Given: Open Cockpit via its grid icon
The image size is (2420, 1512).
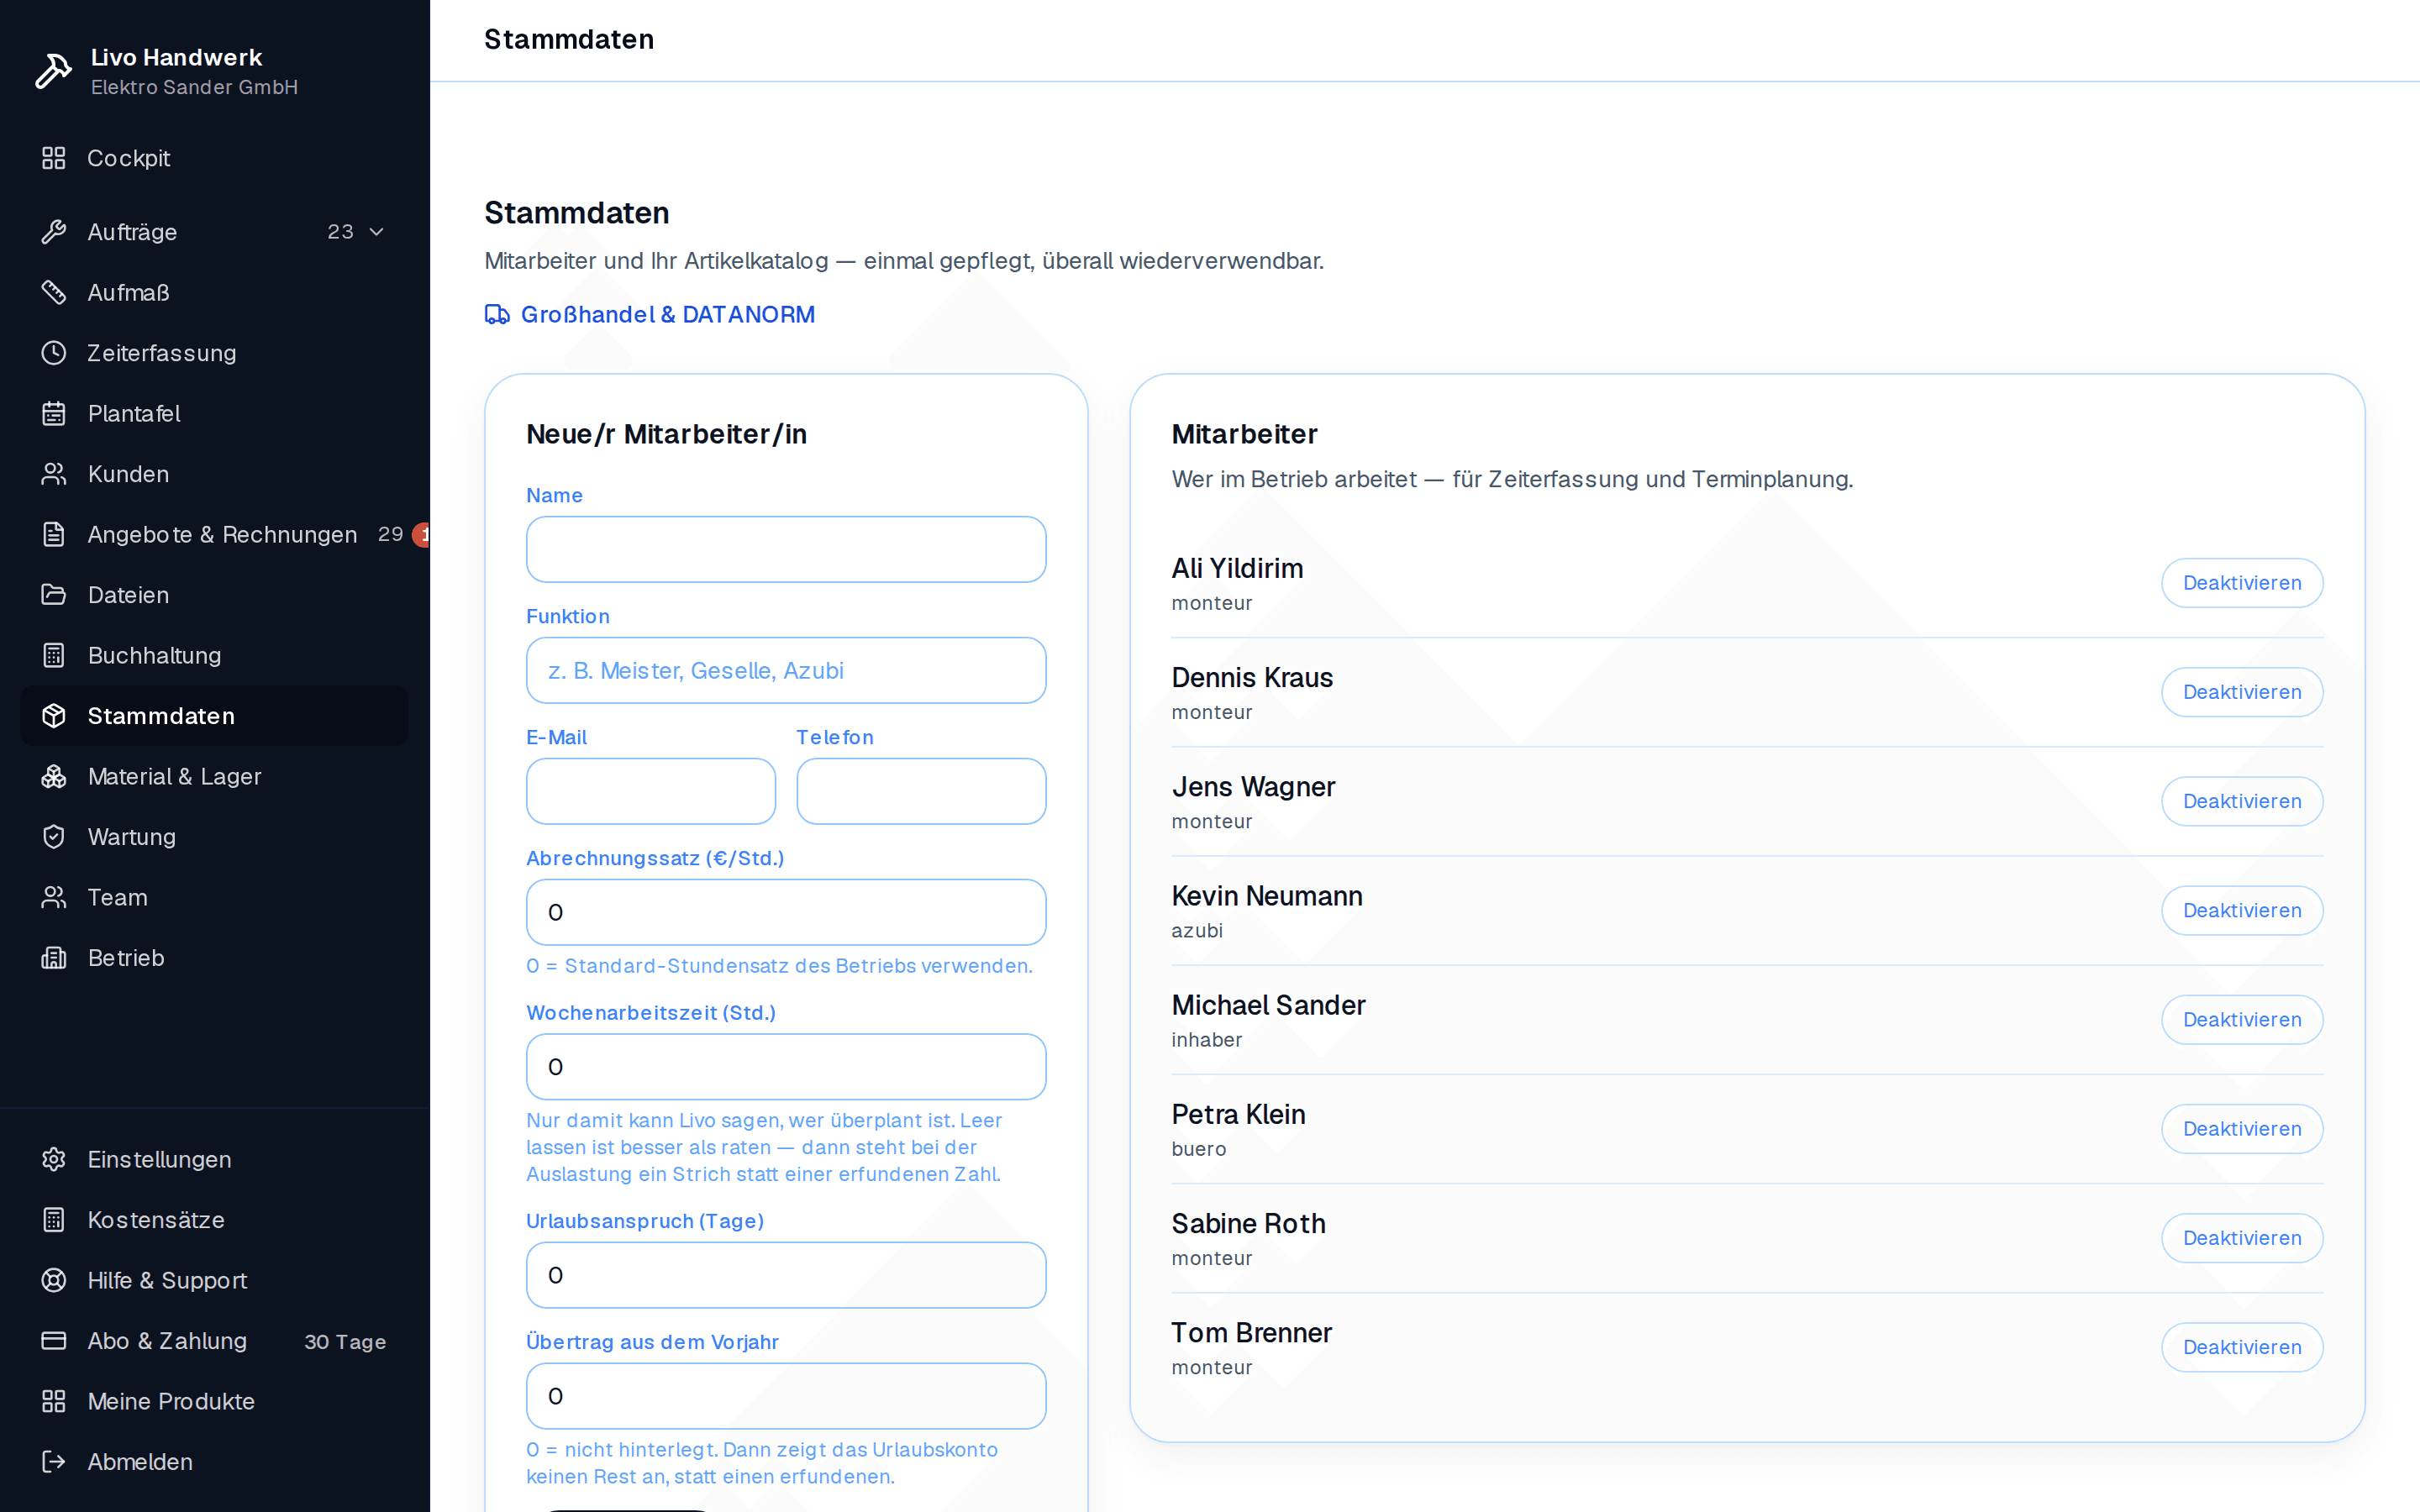Looking at the screenshot, I should (54, 158).
